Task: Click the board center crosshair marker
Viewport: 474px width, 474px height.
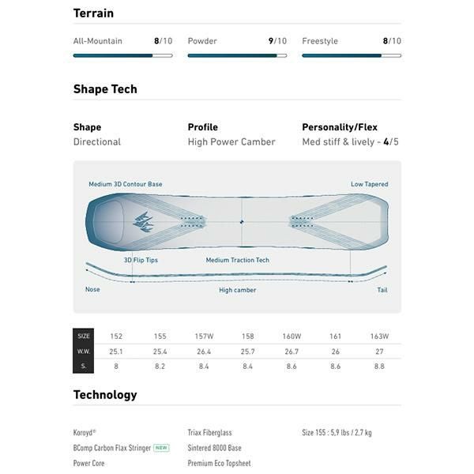Action: [x=242, y=221]
